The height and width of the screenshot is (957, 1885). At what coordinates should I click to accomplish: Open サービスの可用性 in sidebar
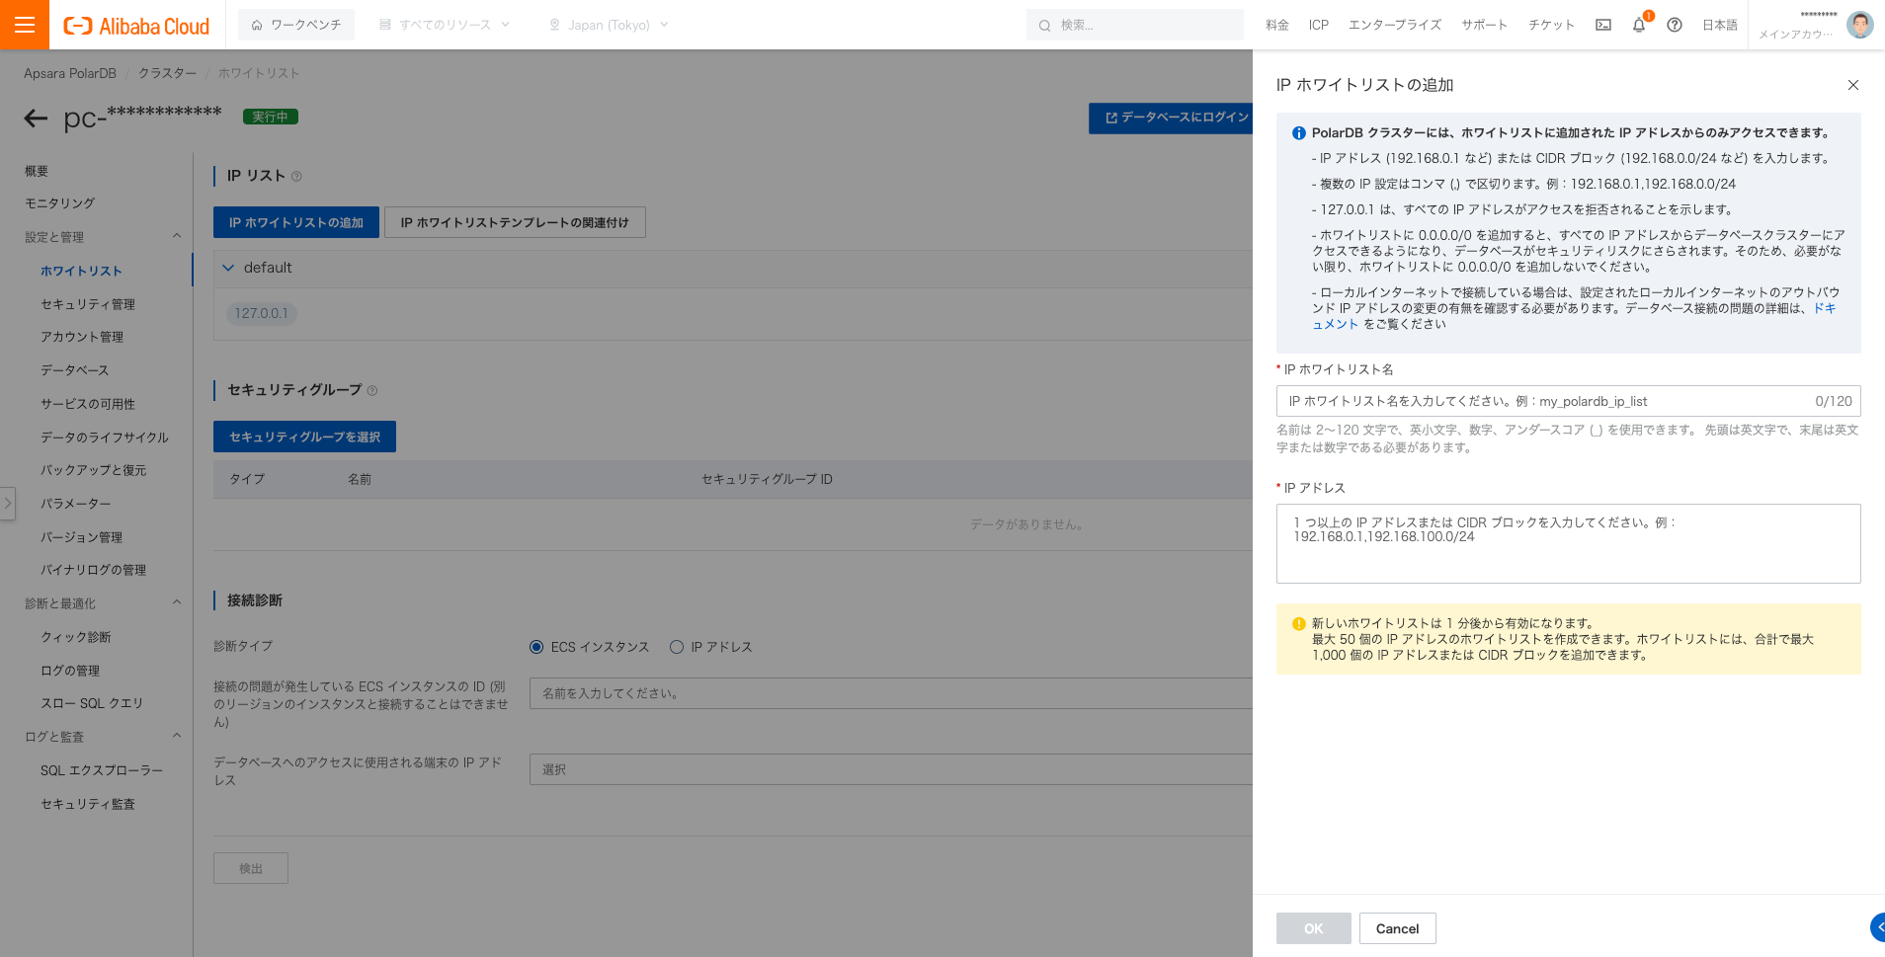(x=88, y=404)
